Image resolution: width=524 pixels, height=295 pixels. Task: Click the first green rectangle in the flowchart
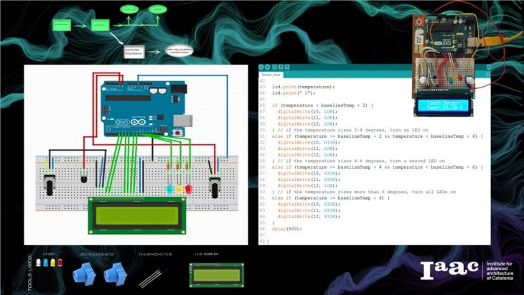pyautogui.click(x=61, y=24)
